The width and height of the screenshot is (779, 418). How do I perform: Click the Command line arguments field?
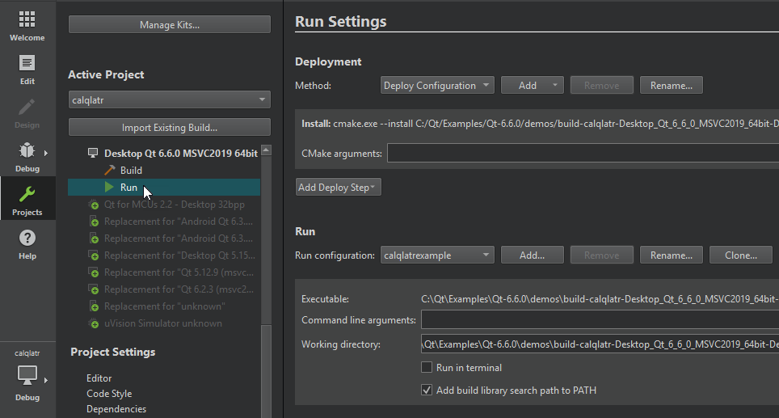click(x=598, y=320)
